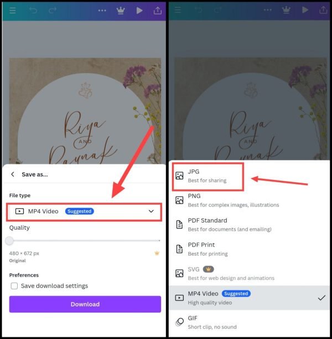The height and width of the screenshot is (339, 332).
Task: Undo the last action in left panel
Action: point(33,10)
